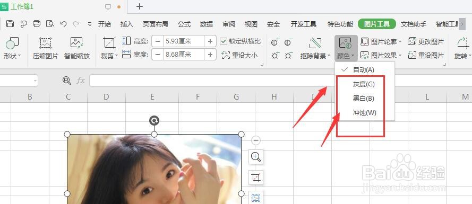Choose 黑白(B) black and white option
The image size is (472, 204).
point(365,98)
